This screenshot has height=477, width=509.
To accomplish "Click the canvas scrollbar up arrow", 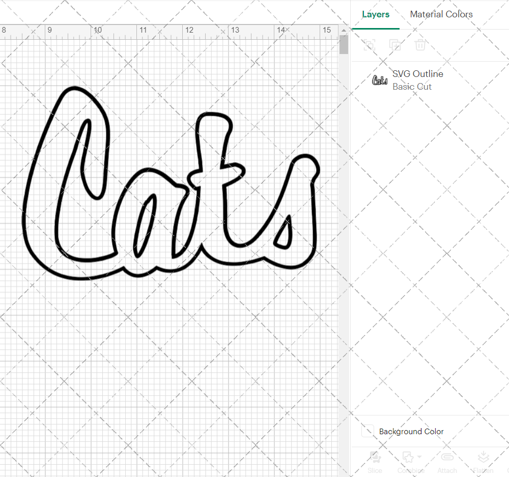I will (344, 30).
